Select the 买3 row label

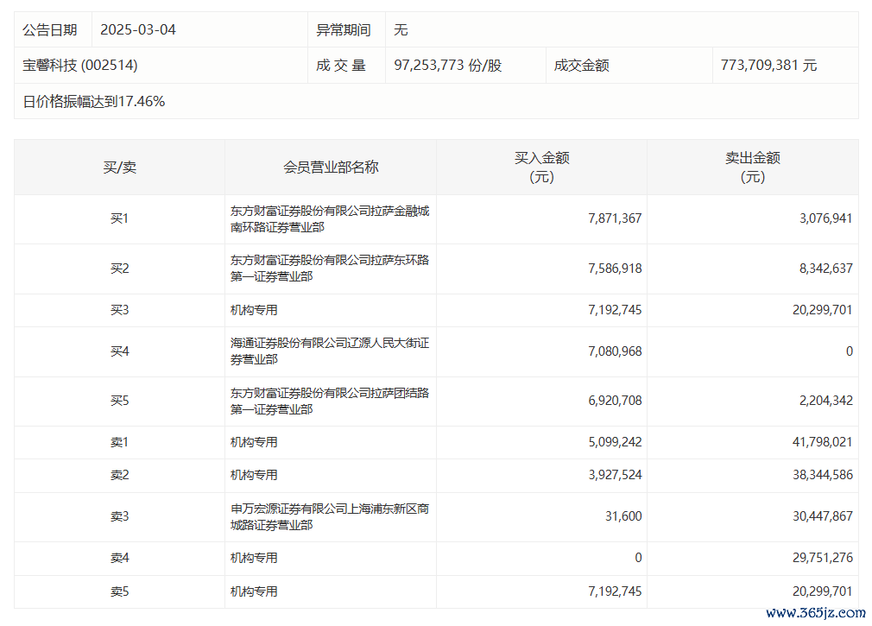coord(119,310)
